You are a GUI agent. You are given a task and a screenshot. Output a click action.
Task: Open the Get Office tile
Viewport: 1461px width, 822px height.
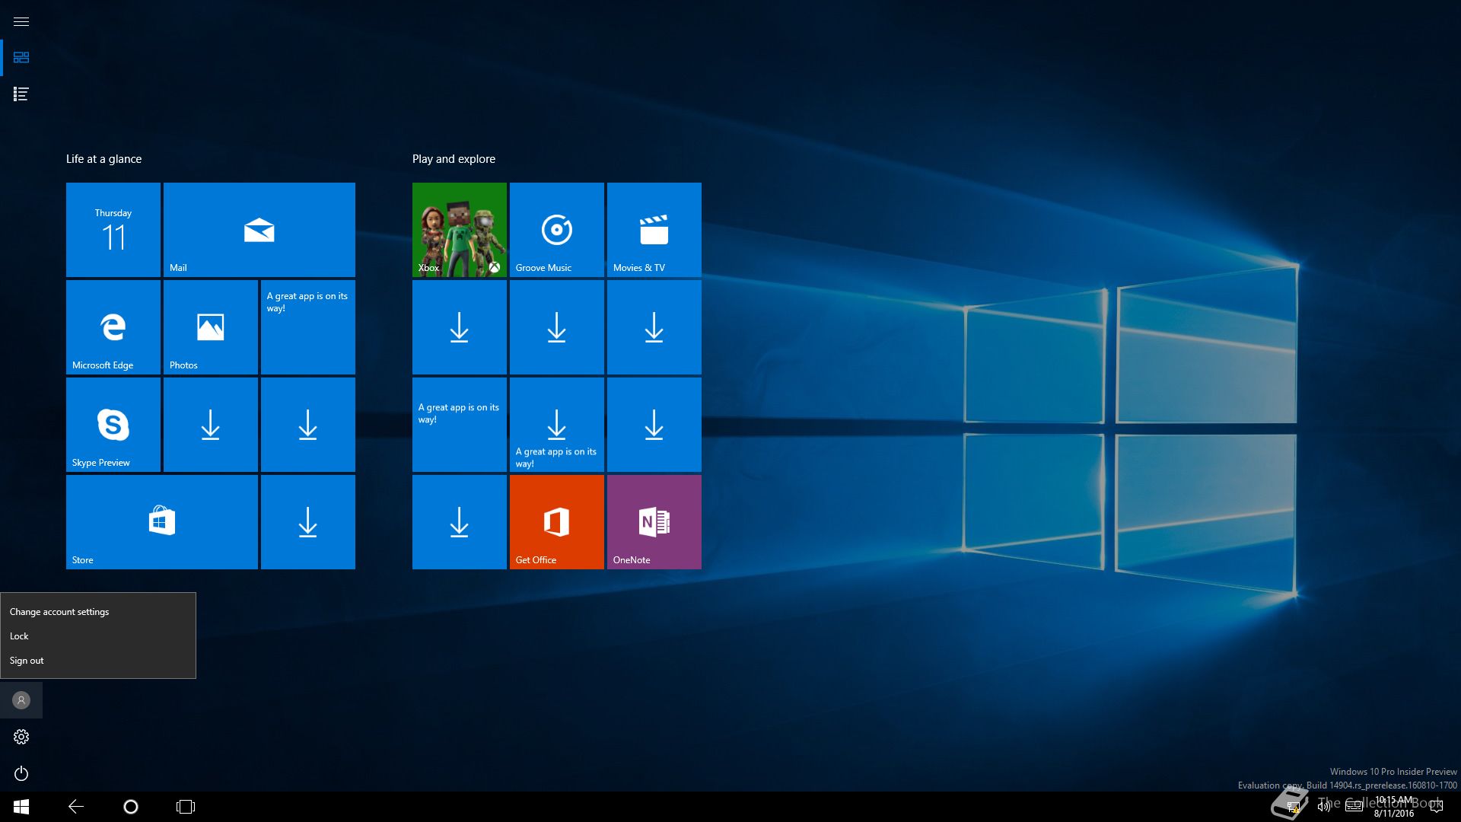557,522
